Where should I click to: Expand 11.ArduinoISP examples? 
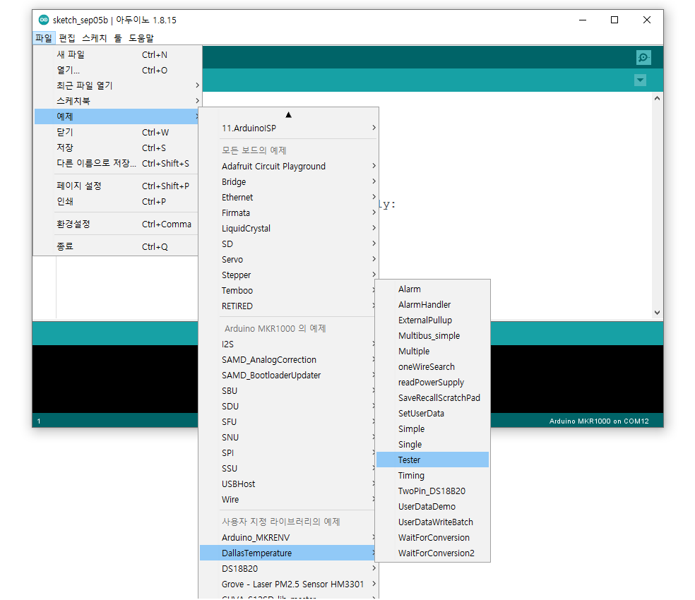(289, 128)
